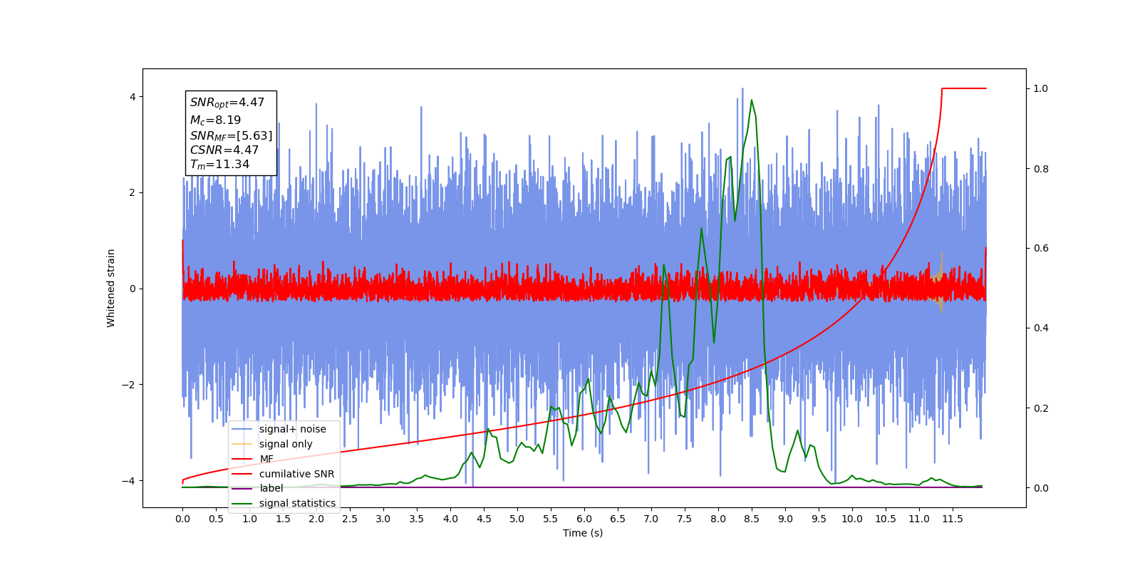Click the 0.6 tick on the right axis

pyautogui.click(x=1041, y=248)
